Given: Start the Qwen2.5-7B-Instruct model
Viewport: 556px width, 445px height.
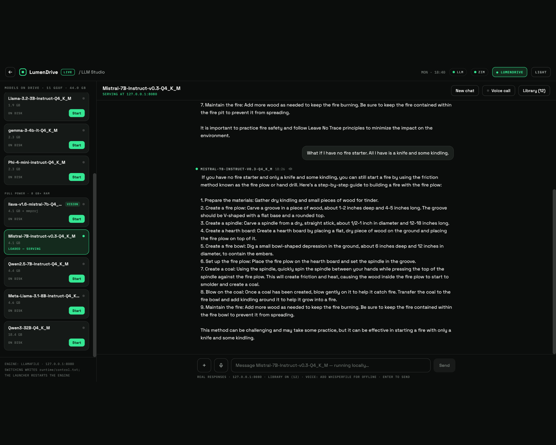Looking at the screenshot, I should click(77, 279).
